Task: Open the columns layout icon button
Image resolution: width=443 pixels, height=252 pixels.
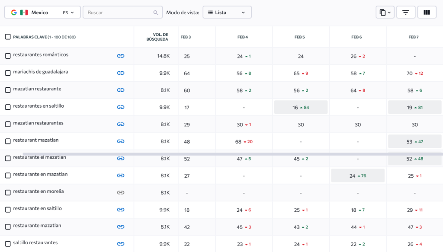Action: click(427, 13)
